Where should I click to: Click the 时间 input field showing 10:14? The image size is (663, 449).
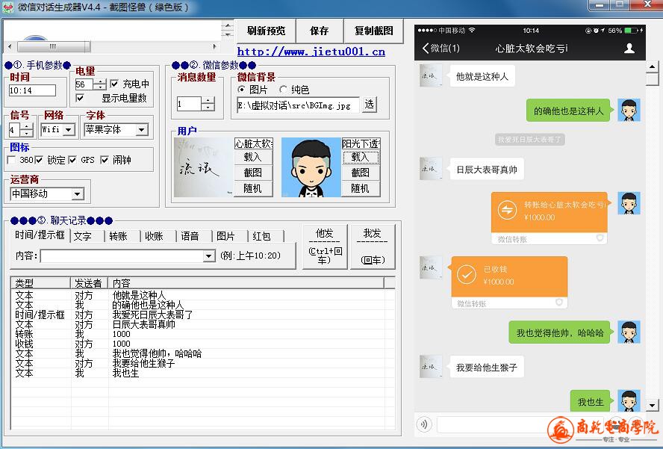pos(33,90)
